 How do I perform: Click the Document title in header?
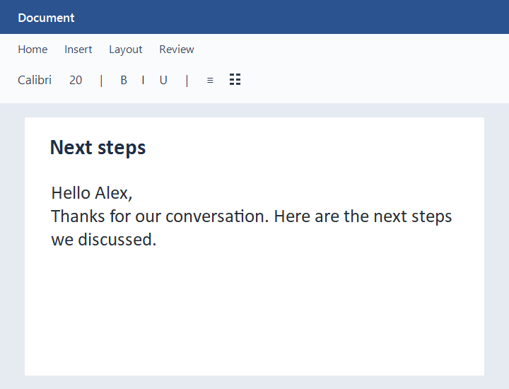(x=46, y=18)
